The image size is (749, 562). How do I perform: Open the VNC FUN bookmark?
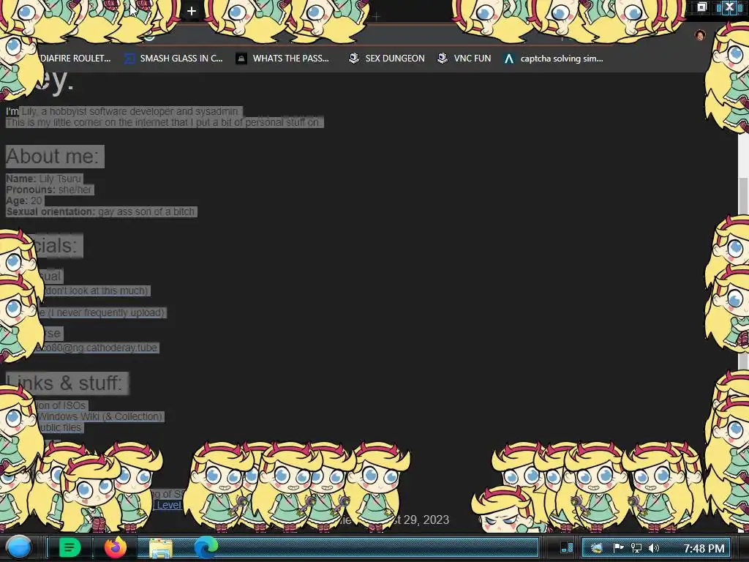(x=472, y=59)
